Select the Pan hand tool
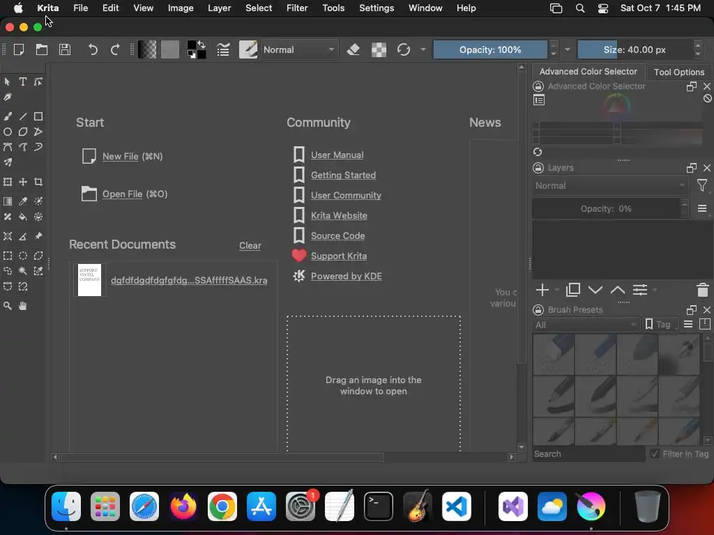Image resolution: width=714 pixels, height=535 pixels. 23,307
